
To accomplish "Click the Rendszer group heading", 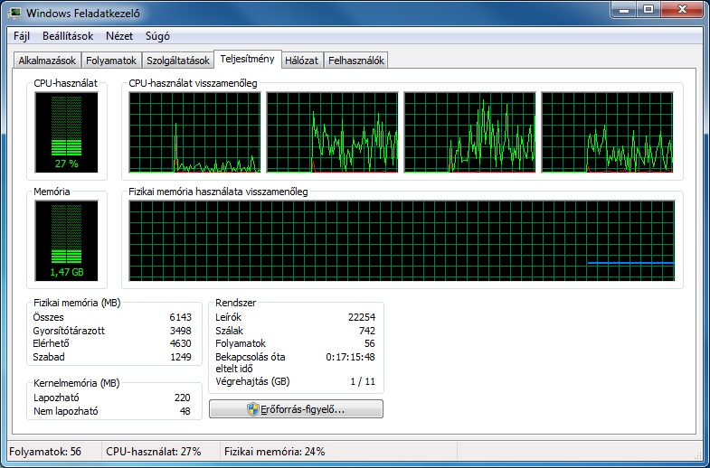I will (x=235, y=303).
